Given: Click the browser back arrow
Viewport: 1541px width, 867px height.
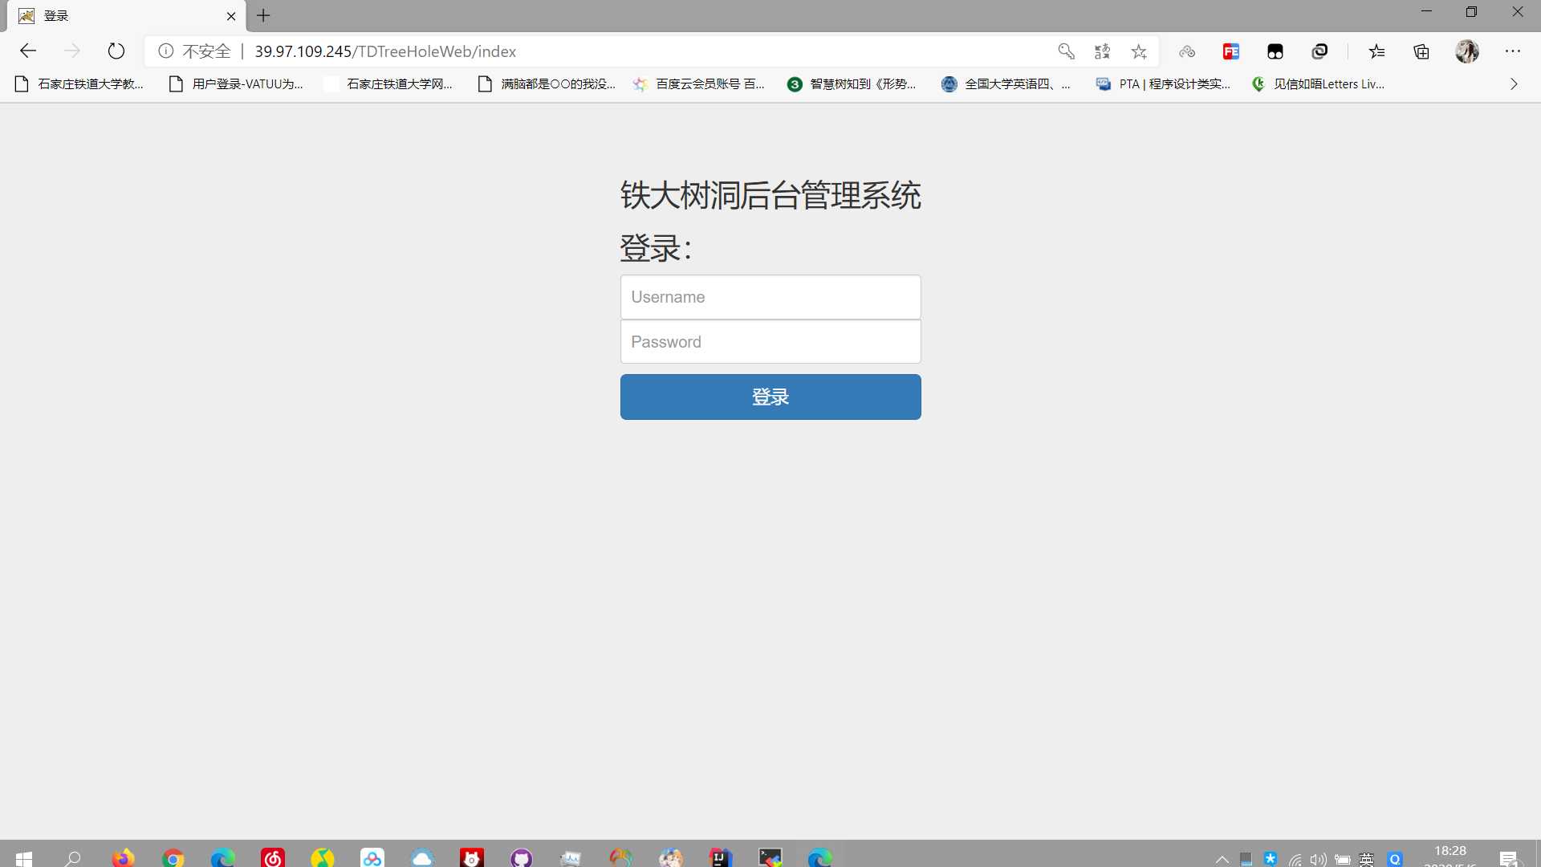Looking at the screenshot, I should (28, 51).
